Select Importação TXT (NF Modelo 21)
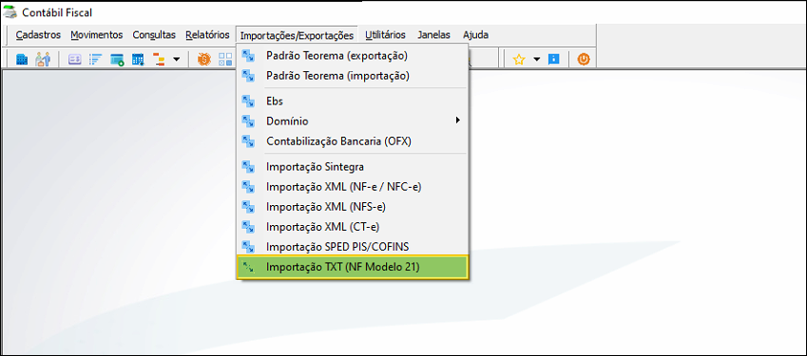The width and height of the screenshot is (807, 356). 353,267
